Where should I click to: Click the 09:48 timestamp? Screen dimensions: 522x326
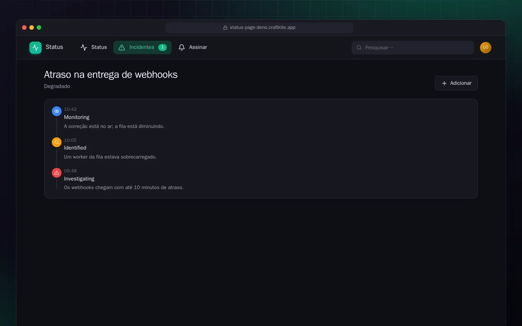[x=70, y=171]
